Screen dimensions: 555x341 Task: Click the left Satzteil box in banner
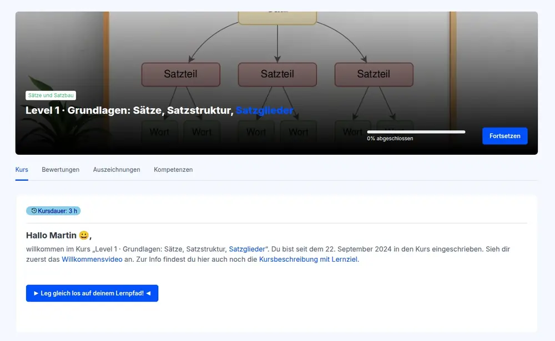click(x=180, y=74)
